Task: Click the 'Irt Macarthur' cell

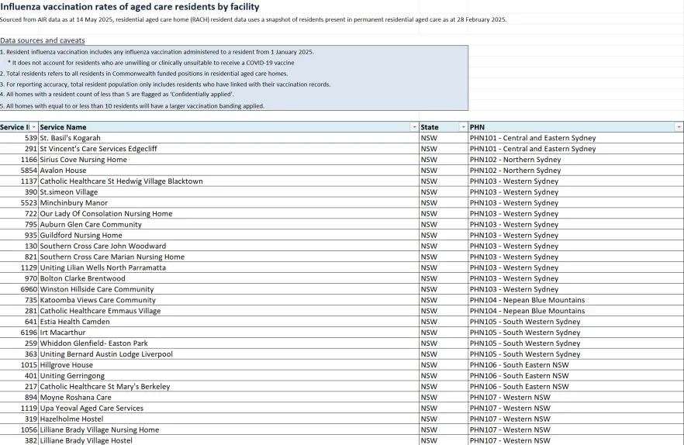Action: [x=229, y=332]
